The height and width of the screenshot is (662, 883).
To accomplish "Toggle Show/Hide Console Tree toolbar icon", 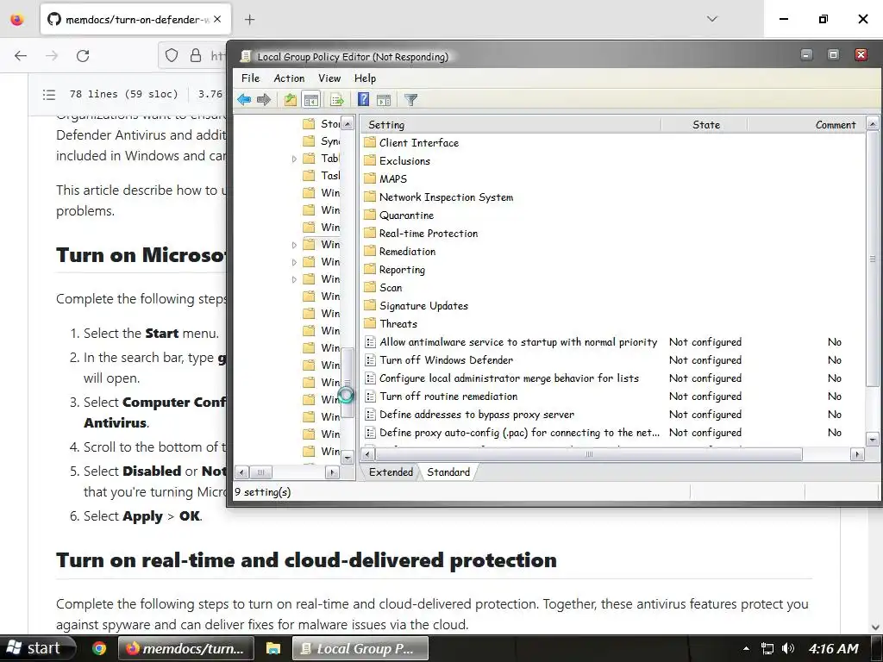I will pyautogui.click(x=310, y=100).
